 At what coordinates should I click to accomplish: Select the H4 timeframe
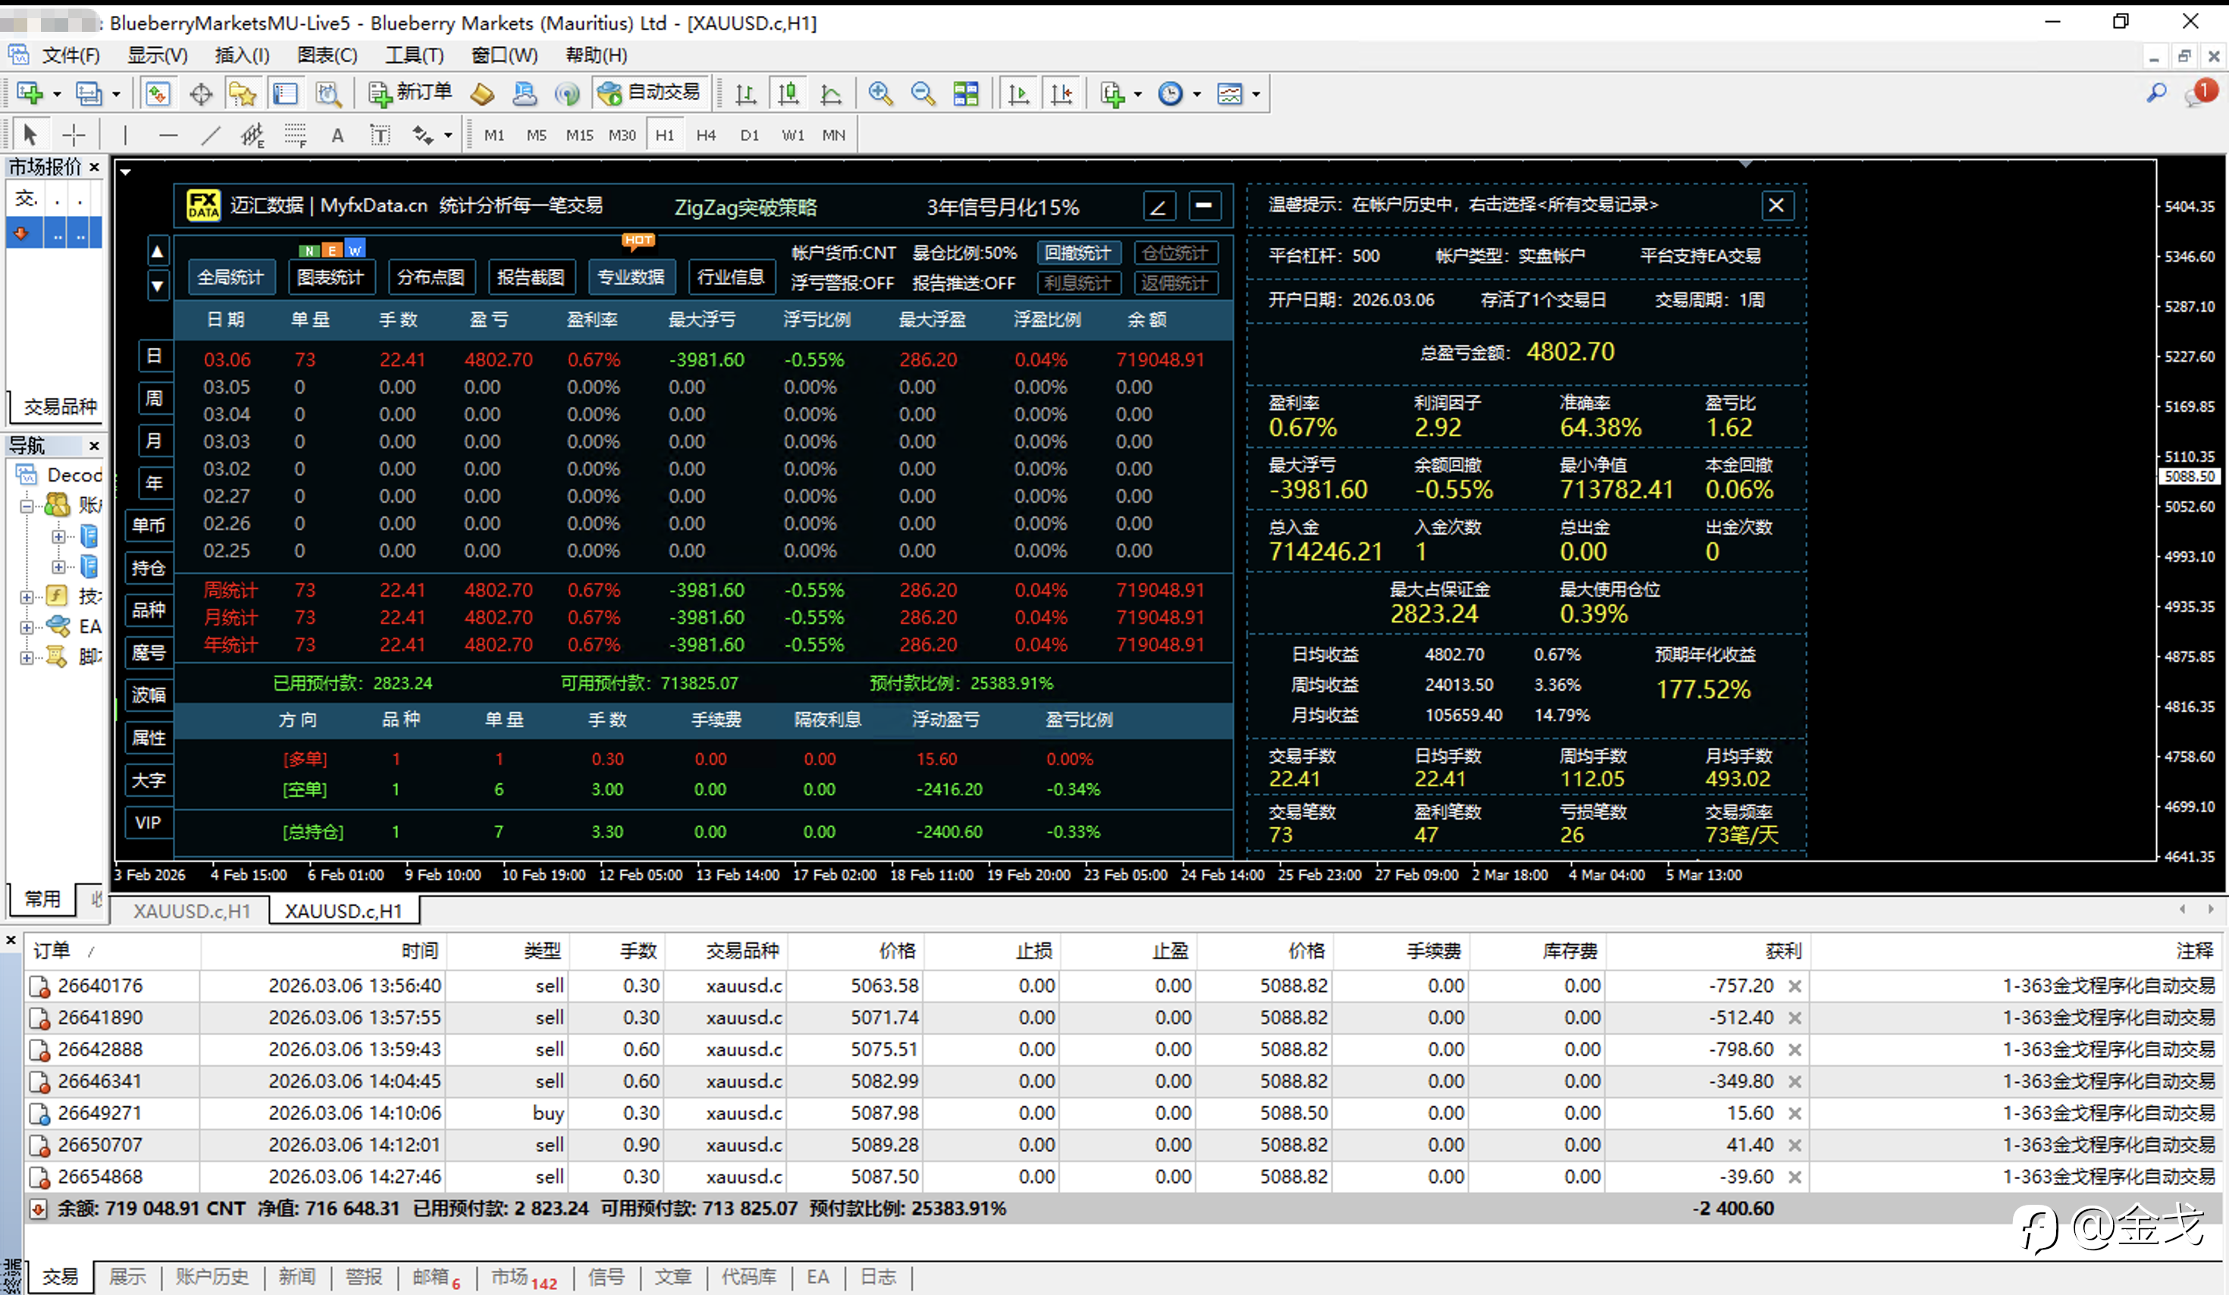706,135
